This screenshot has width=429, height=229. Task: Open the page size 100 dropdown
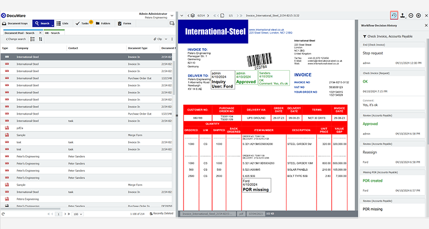click(x=78, y=214)
